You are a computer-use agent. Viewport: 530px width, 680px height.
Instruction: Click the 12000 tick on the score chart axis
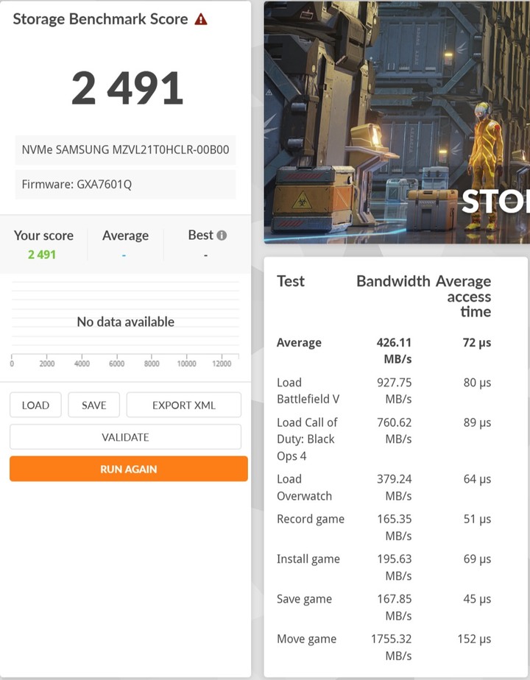[x=222, y=364]
